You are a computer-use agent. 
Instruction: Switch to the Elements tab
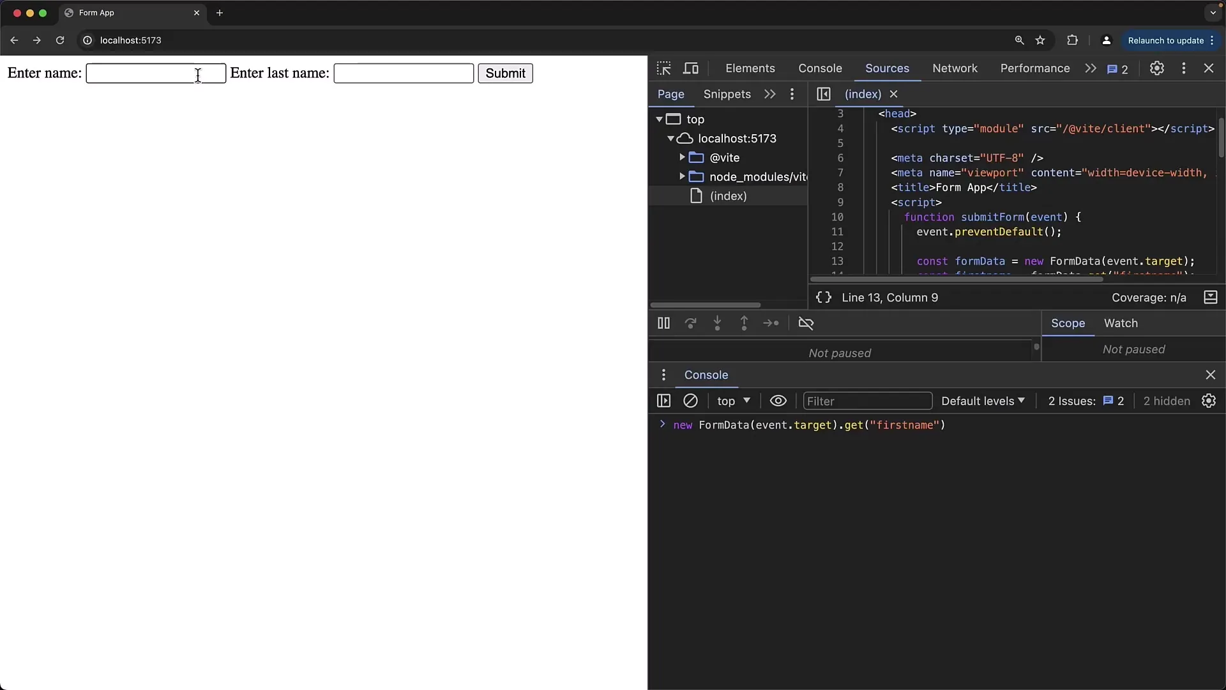[750, 68]
